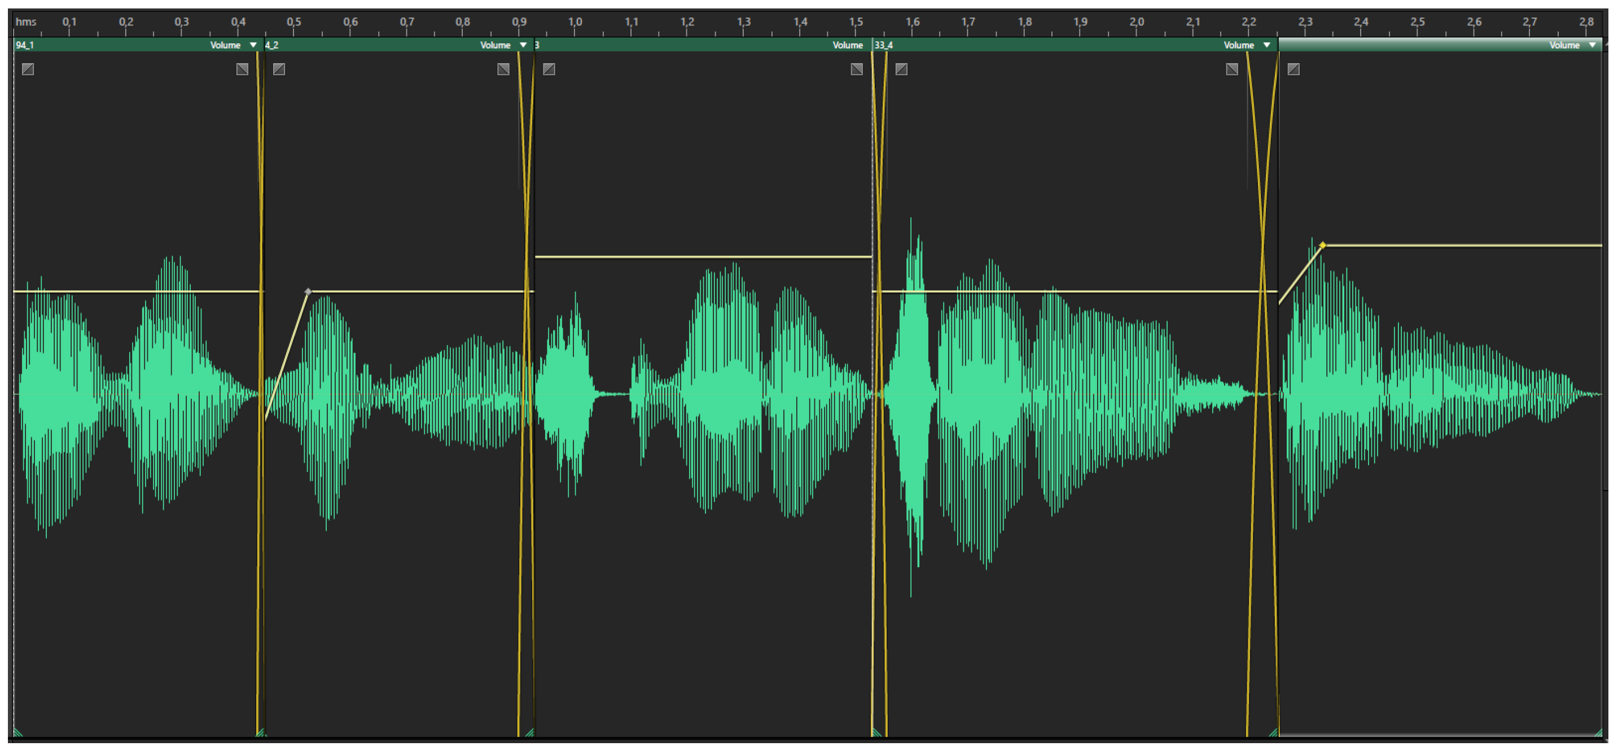Click the fade-out handle of clip 4_2
The height and width of the screenshot is (755, 1618).
click(x=503, y=69)
